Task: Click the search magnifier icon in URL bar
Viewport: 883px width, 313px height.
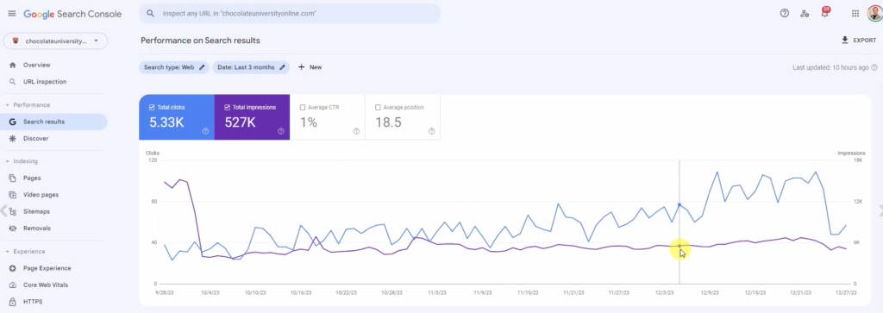Action: tap(150, 13)
